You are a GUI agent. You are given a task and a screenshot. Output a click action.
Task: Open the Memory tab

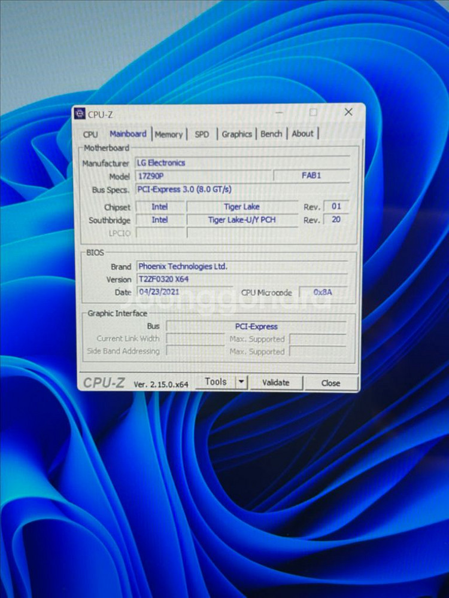[x=168, y=134]
